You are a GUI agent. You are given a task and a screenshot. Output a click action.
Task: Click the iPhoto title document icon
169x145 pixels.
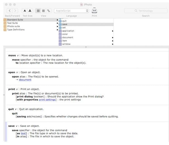(81, 4)
